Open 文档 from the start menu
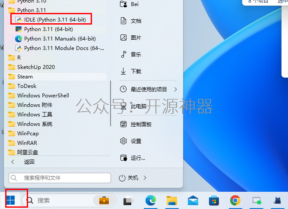This screenshot has height=209, width=288. click(x=131, y=21)
